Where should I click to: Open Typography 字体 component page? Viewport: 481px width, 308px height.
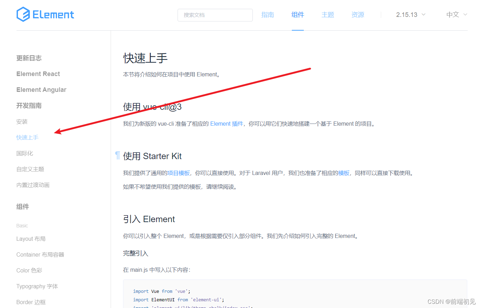pyautogui.click(x=37, y=286)
